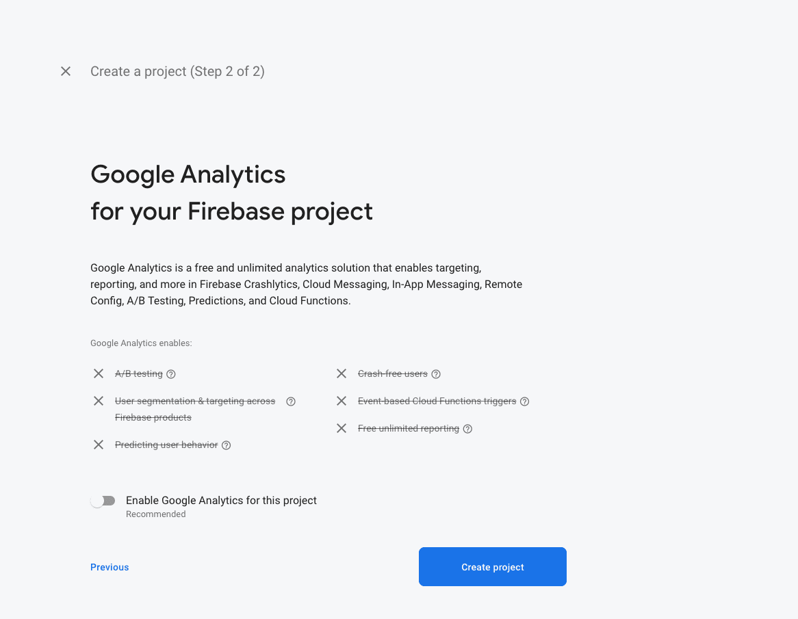Select the Google Analytics heading text
The height and width of the screenshot is (619, 798).
(188, 175)
